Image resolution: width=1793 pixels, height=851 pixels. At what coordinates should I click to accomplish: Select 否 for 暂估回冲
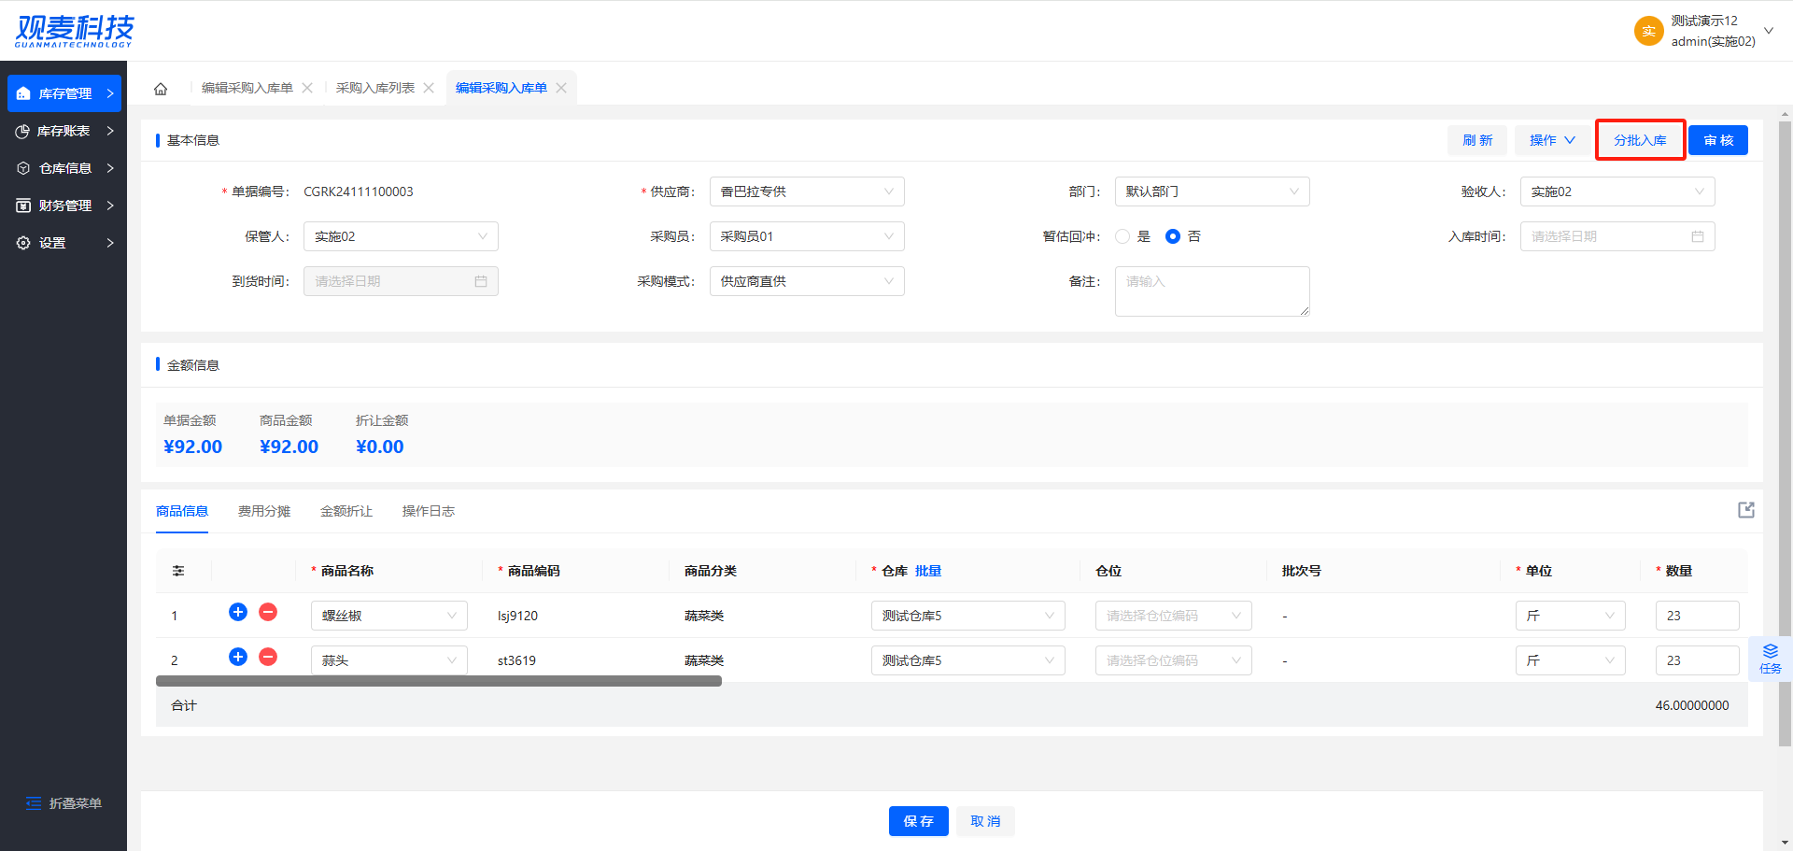click(x=1173, y=236)
